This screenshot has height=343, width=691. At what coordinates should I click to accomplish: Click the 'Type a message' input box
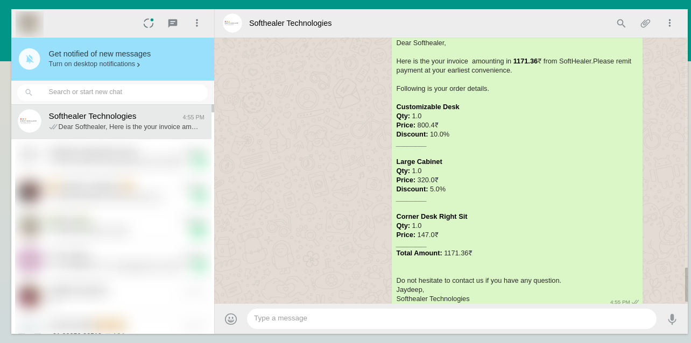tap(452, 319)
